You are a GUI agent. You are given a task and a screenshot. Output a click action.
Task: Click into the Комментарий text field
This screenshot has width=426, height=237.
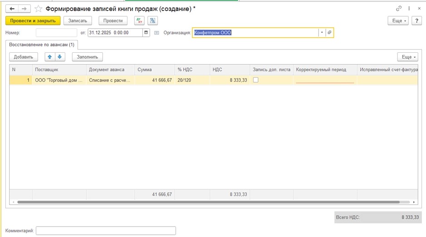105,231
